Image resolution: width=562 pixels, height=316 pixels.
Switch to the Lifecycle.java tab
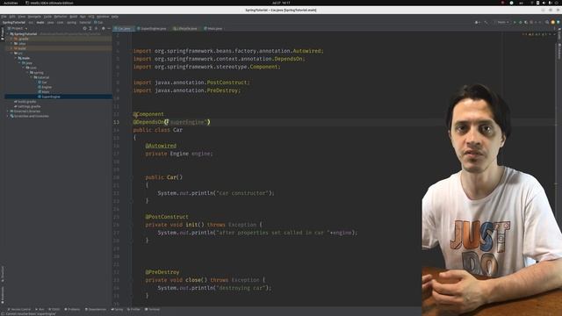click(185, 28)
